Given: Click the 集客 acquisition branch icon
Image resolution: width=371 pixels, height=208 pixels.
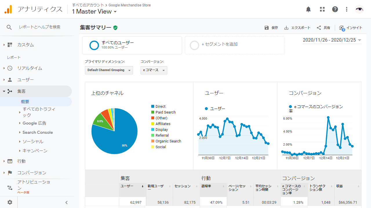Looking at the screenshot, I should tap(10, 91).
